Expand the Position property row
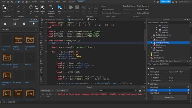This screenshot has width=192, height=108. 151,78
